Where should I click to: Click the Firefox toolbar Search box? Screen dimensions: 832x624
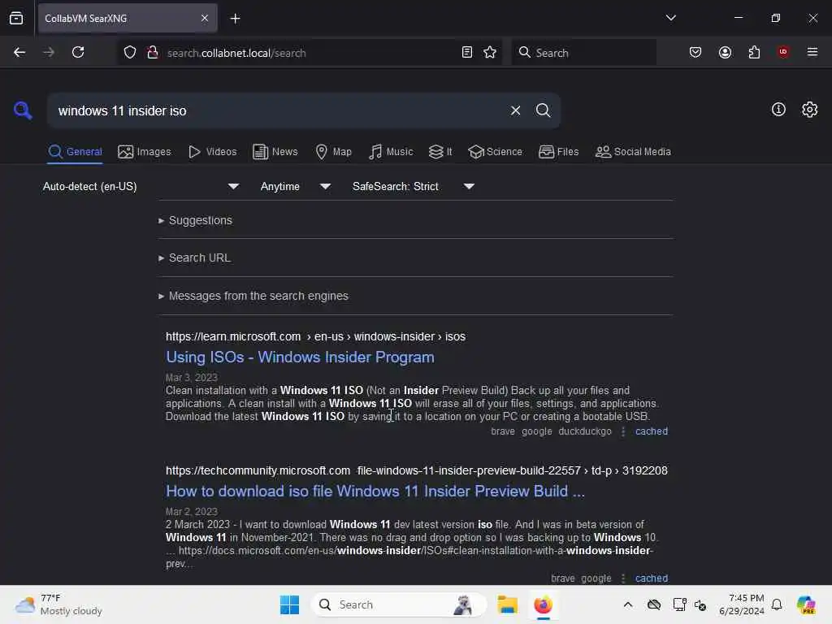(x=583, y=53)
